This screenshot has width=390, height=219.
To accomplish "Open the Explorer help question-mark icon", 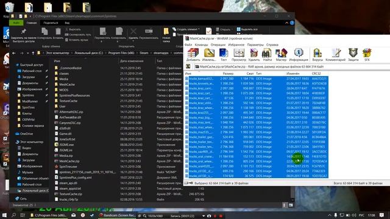I will (292, 23).
